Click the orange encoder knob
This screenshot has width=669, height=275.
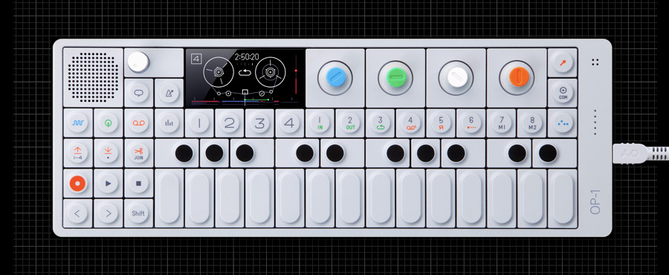(x=517, y=77)
